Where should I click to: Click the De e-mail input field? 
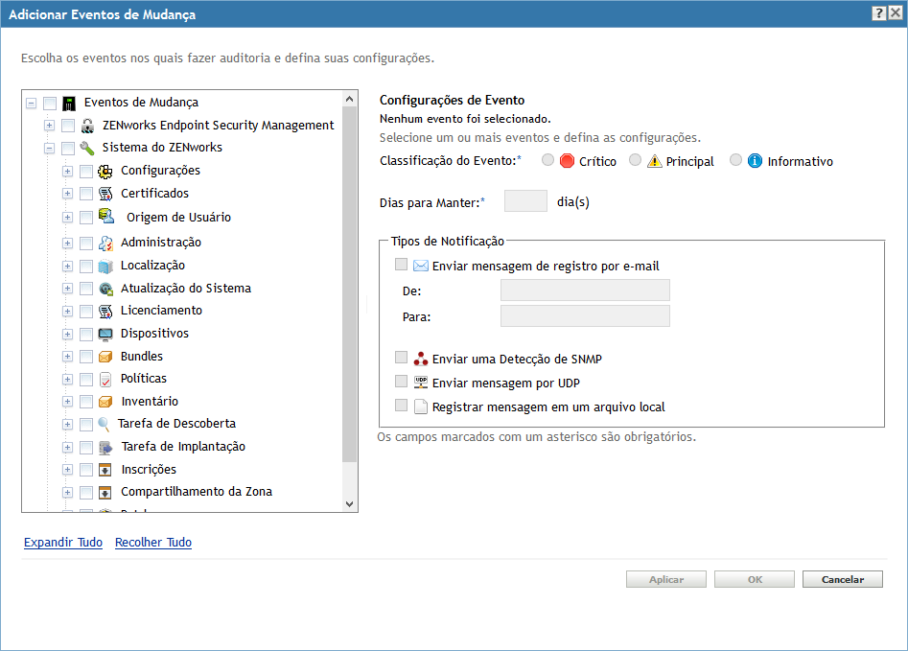tap(585, 290)
